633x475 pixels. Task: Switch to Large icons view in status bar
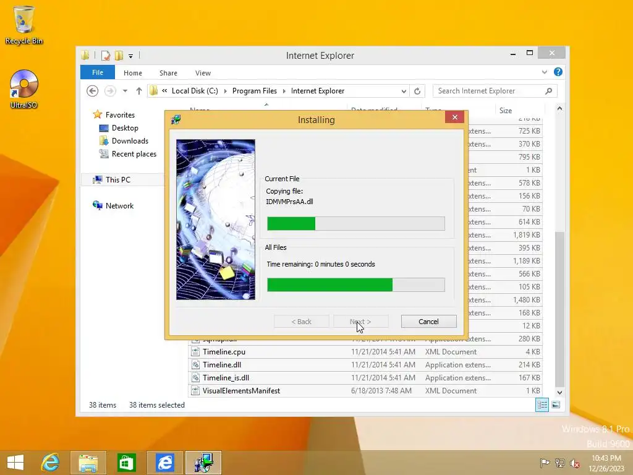point(556,404)
